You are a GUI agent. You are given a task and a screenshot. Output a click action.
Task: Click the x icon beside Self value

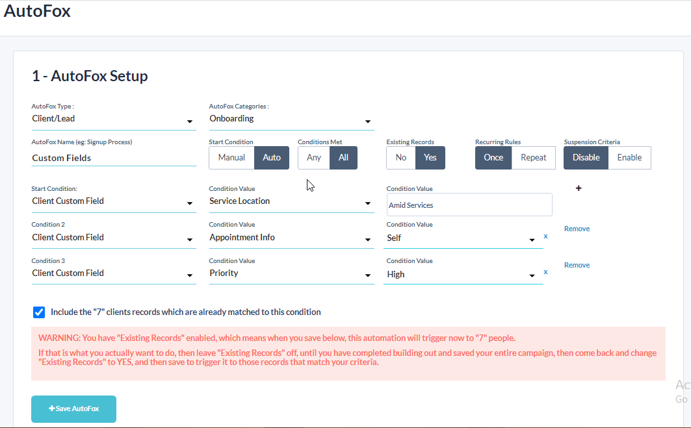click(x=545, y=236)
